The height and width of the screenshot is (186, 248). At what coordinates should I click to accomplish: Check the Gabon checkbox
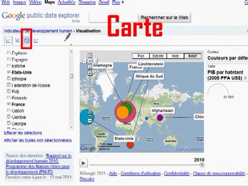(x=9, y=110)
